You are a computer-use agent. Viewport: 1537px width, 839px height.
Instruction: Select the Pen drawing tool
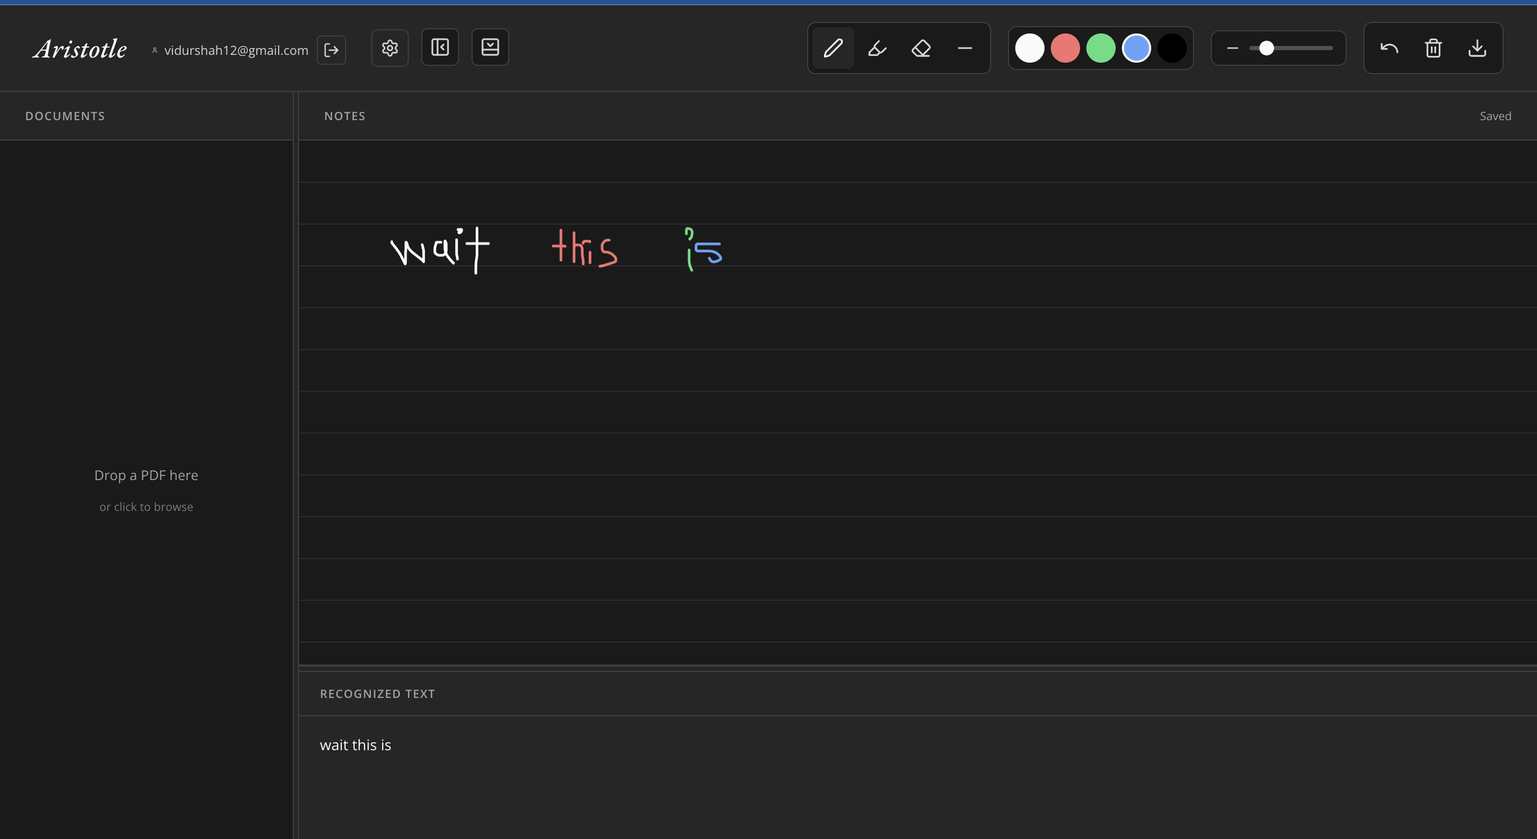[x=833, y=48]
